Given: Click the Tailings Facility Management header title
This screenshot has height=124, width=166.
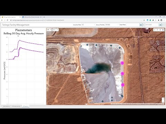Looking at the screenshot, I should click(16, 25).
